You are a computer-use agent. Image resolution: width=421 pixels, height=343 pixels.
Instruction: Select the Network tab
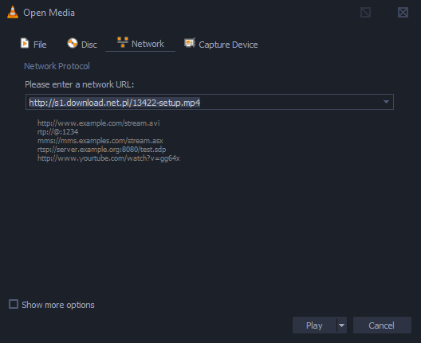click(x=140, y=44)
